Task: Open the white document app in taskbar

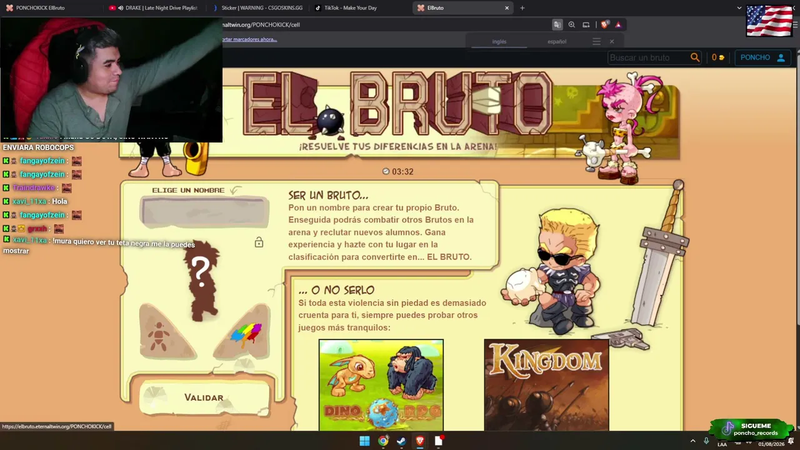Action: coord(439,441)
